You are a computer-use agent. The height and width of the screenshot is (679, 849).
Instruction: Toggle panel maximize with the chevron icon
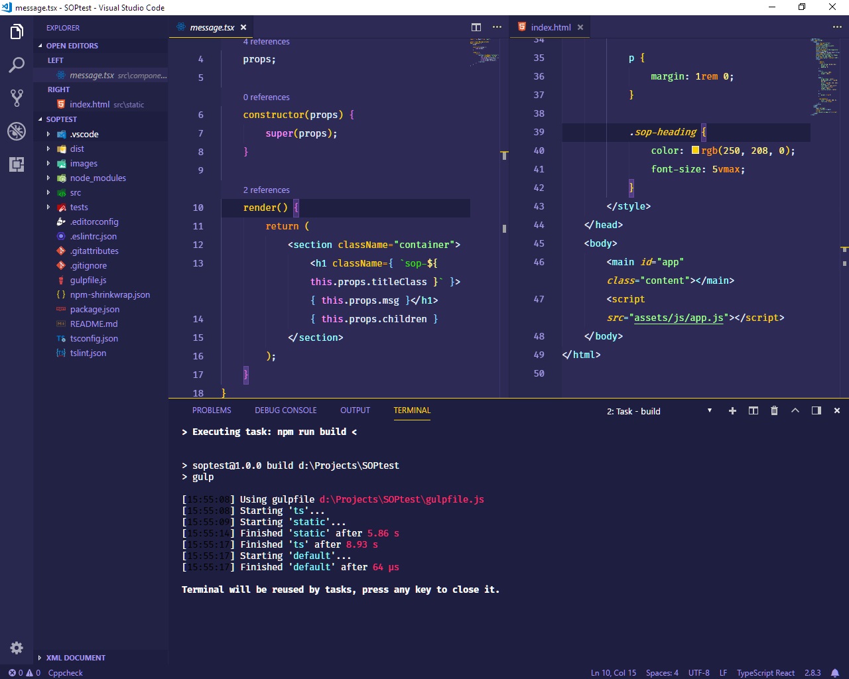[795, 410]
